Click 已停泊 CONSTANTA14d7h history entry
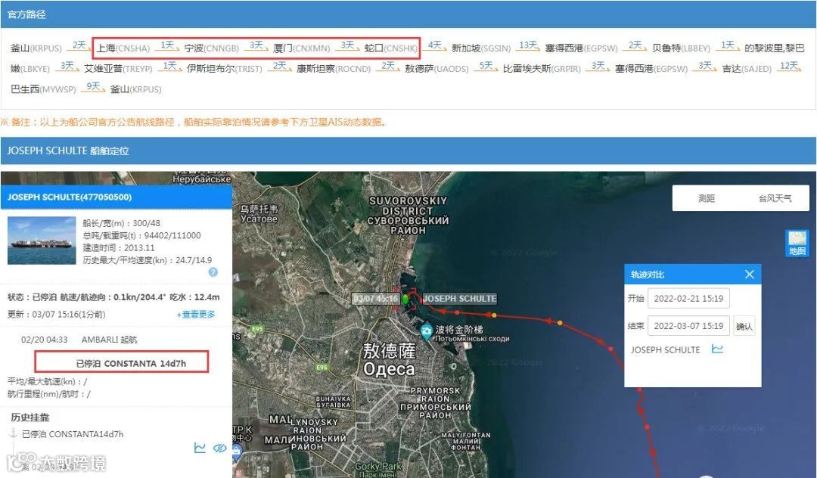This screenshot has height=478, width=817. pos(73,433)
